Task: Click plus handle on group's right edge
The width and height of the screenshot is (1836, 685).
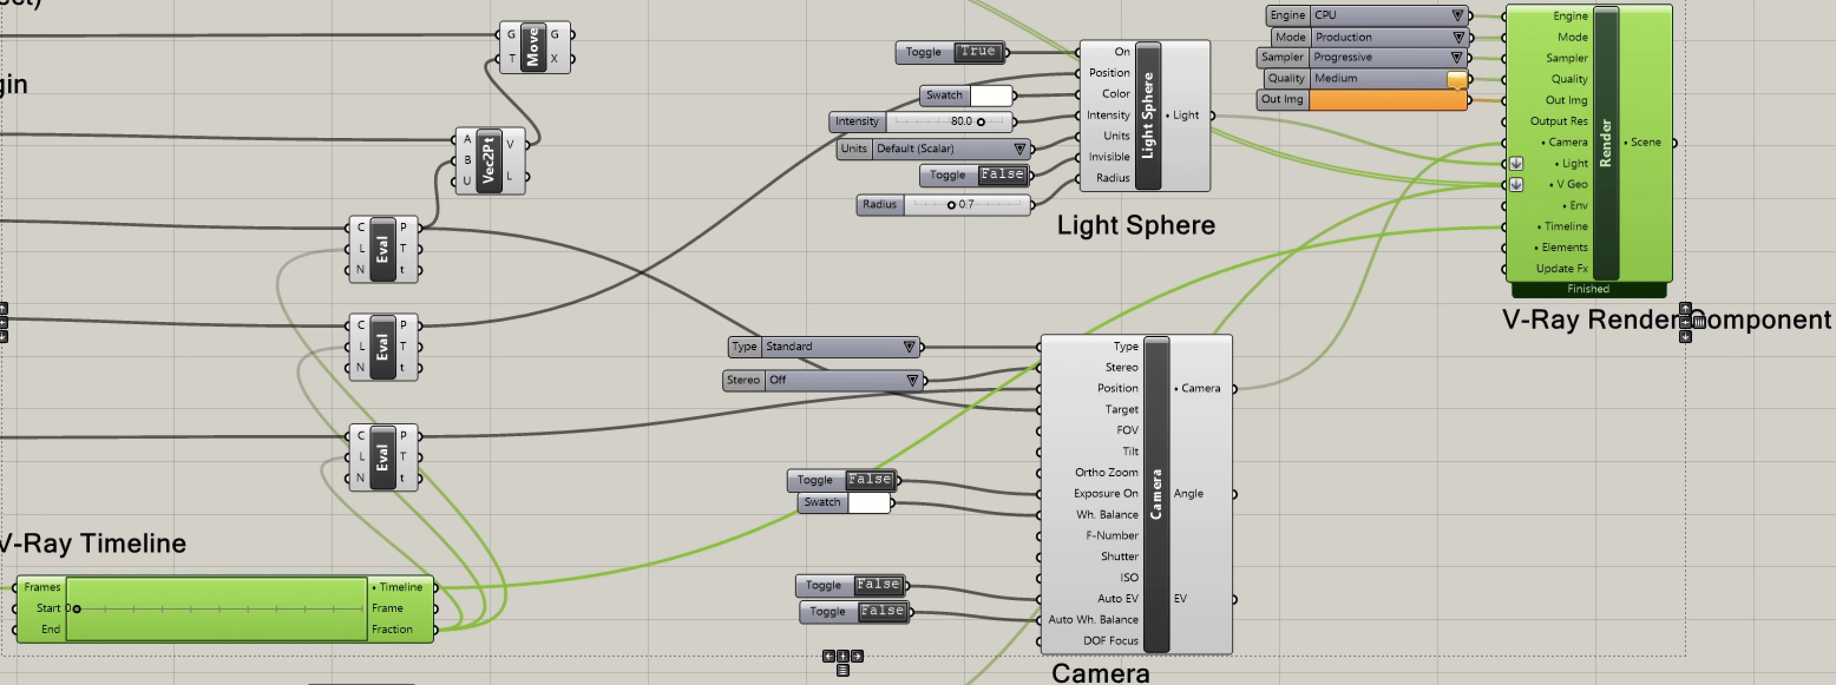Action: [1685, 322]
